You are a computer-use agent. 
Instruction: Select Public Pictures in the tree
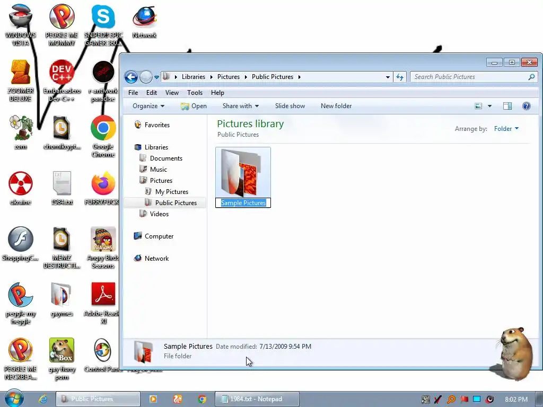[x=170, y=203]
